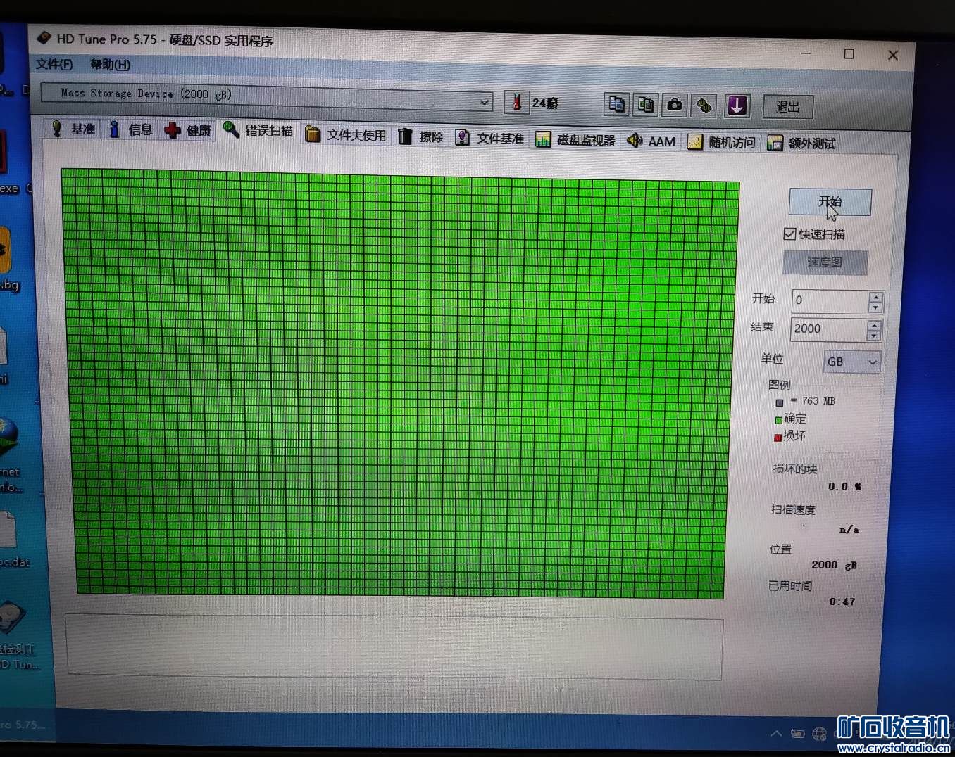Click the HD Tune title bar icon
The height and width of the screenshot is (757, 955).
click(x=44, y=37)
